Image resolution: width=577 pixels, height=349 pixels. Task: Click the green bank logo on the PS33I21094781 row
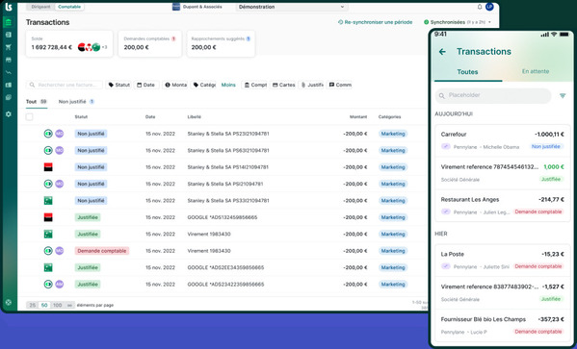click(48, 201)
